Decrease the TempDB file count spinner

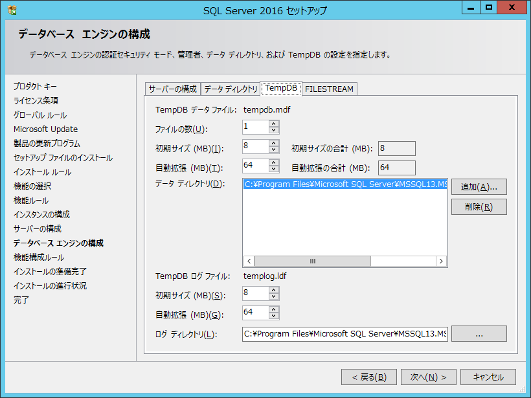point(274,130)
